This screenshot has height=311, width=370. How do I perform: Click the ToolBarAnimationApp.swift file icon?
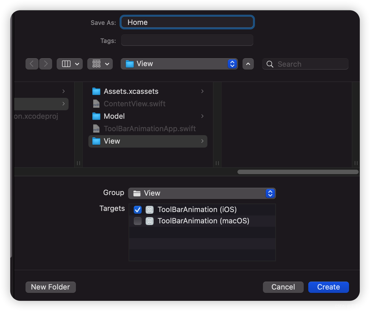click(96, 129)
